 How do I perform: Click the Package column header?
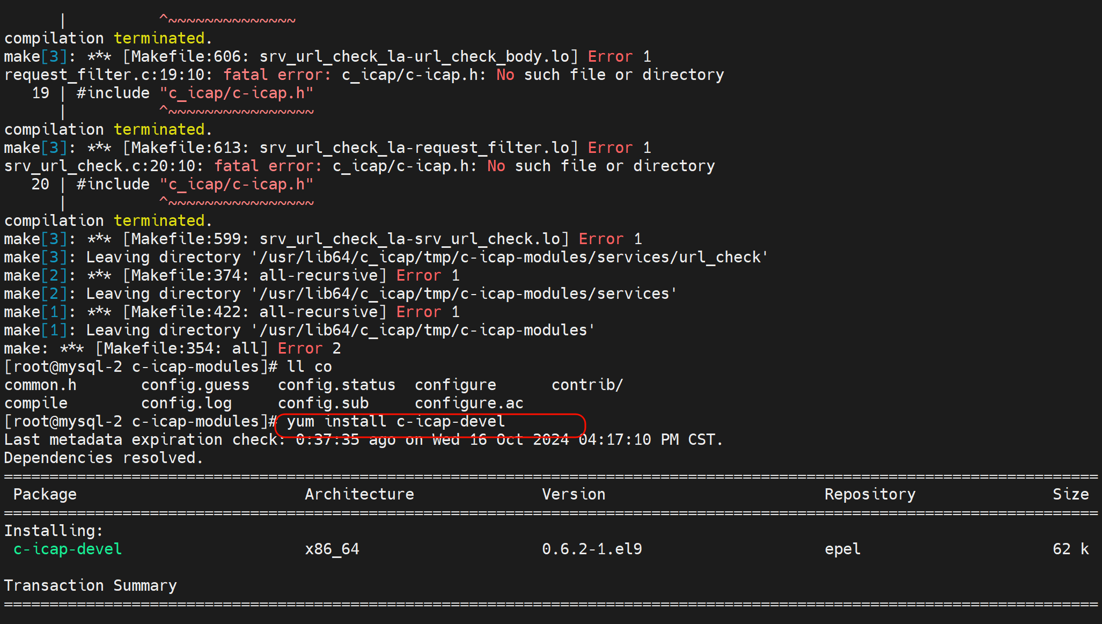(45, 494)
